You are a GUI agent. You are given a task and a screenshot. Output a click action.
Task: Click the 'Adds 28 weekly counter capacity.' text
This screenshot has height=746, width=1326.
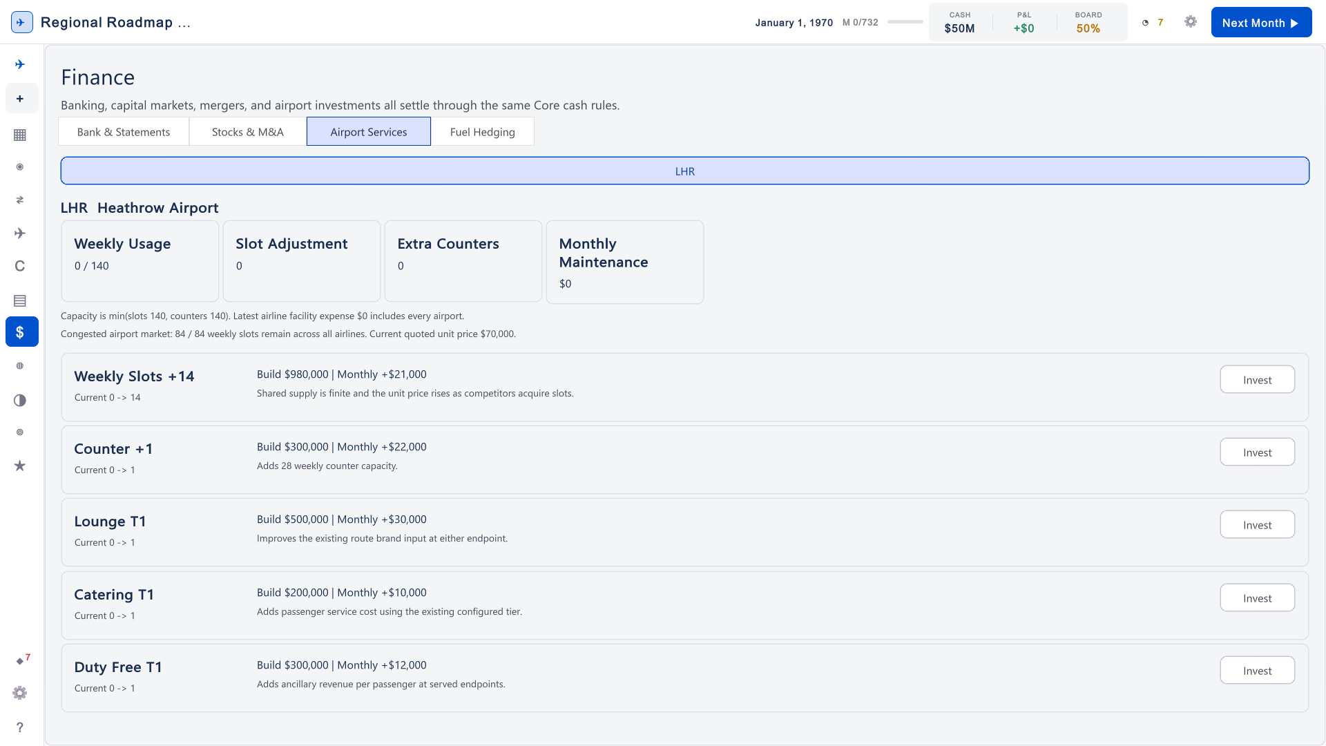tap(327, 466)
